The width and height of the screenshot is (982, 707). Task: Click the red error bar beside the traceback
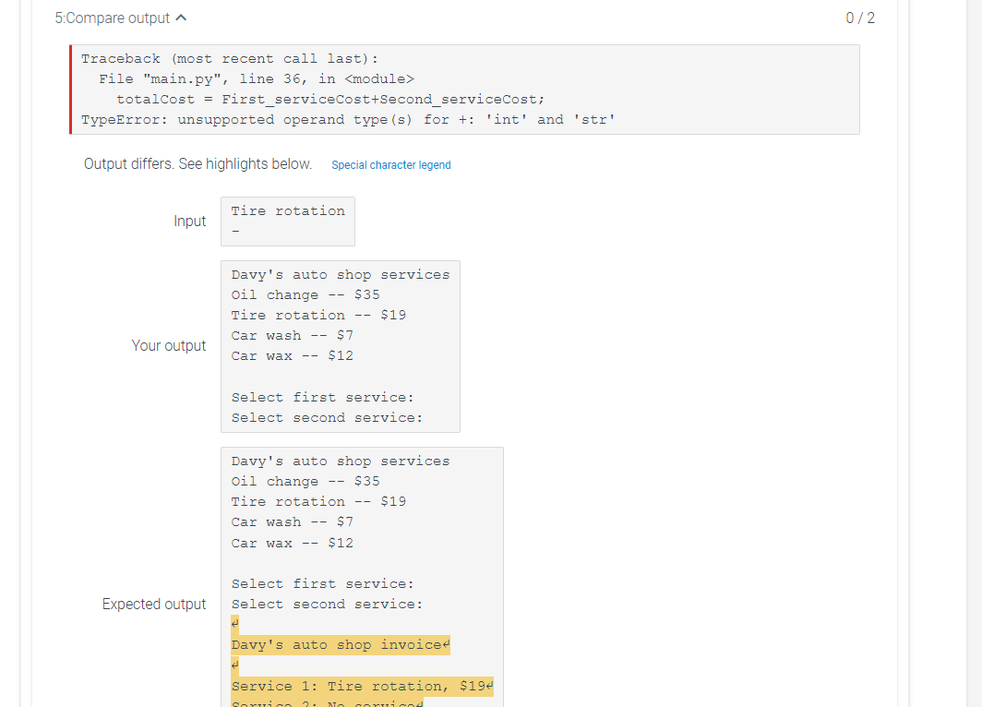pos(71,90)
